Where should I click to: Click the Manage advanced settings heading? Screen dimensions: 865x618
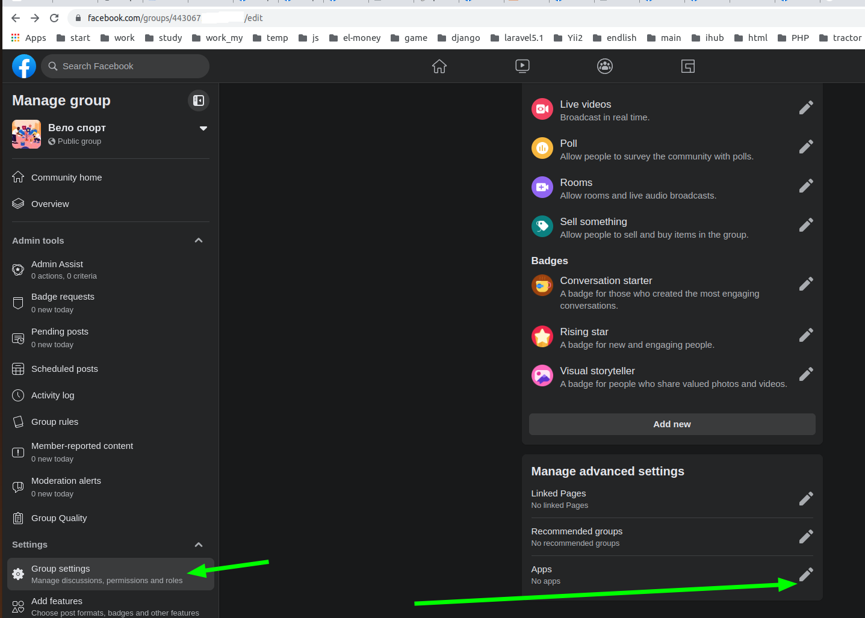[607, 471]
